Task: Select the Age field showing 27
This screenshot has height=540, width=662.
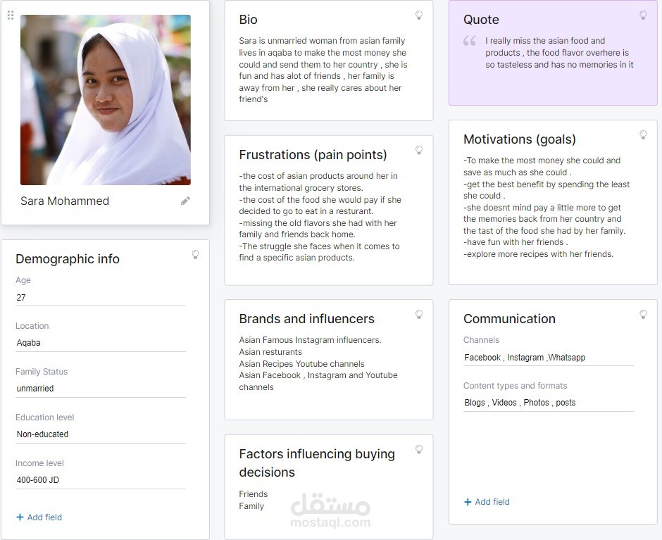Action: tap(100, 297)
